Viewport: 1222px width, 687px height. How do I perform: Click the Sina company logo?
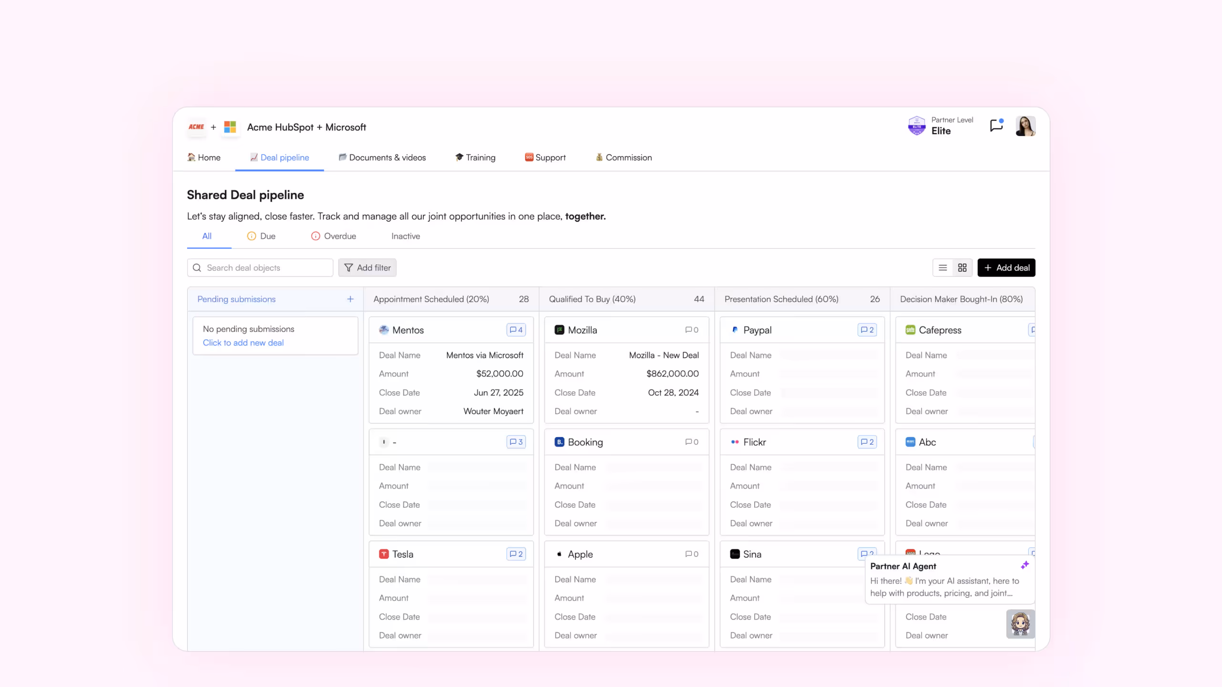pos(735,554)
